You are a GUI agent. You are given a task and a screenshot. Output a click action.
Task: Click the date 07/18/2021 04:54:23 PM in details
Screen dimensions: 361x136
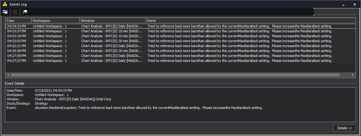coord(53,90)
